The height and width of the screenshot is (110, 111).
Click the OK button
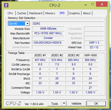point(96,104)
